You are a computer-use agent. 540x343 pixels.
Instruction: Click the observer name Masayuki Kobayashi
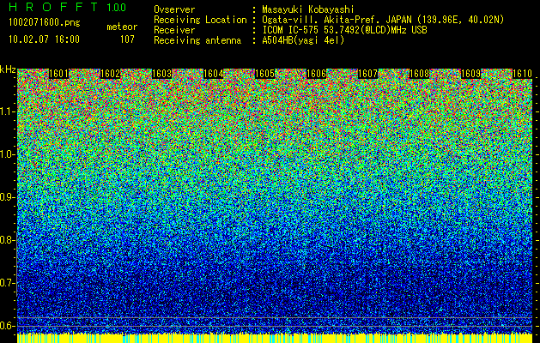click(x=308, y=9)
